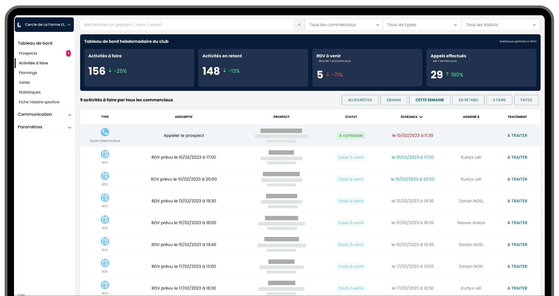Open Tableau de bord in the sidebar
Viewport: 559px width, 296px height.
pos(35,43)
